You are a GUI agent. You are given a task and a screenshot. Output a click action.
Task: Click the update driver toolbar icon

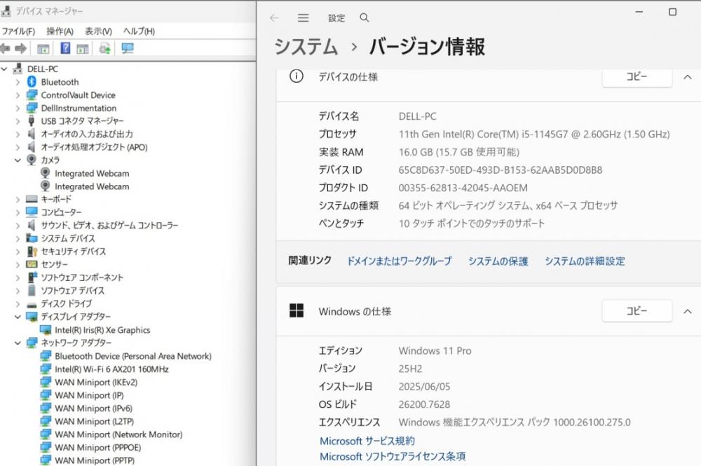(104, 48)
